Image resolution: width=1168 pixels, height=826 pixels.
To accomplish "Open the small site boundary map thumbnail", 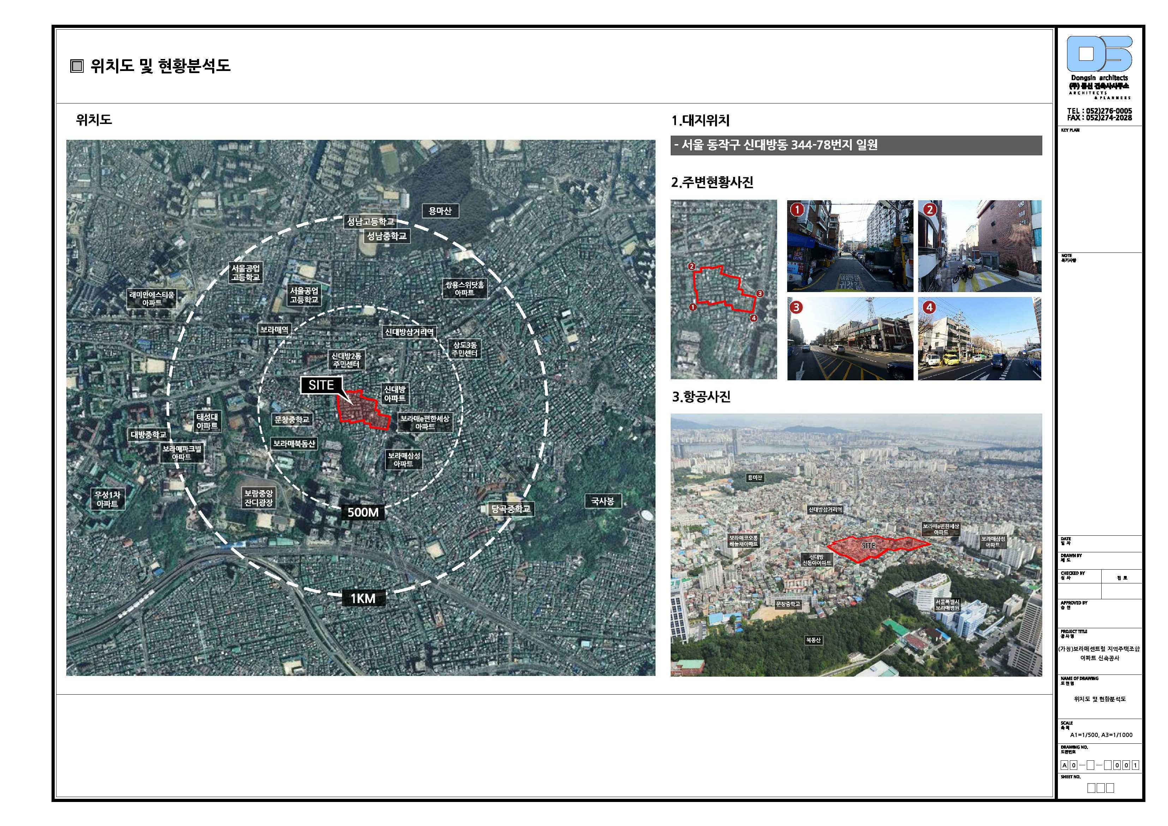I will coord(723,289).
